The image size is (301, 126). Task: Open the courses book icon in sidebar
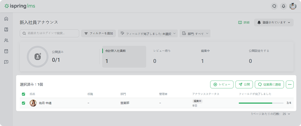coord(6,30)
